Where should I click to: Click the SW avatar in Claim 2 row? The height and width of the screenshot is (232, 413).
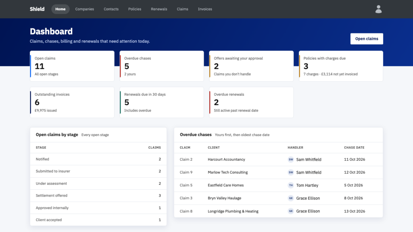tap(291, 159)
